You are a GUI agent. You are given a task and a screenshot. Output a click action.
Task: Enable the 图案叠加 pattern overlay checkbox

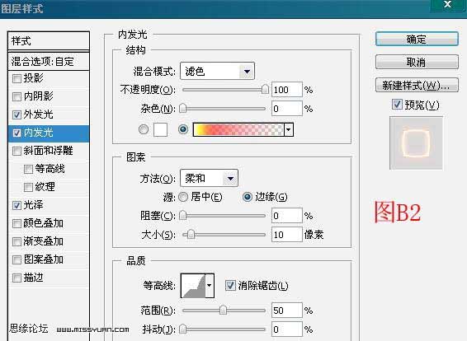pos(17,259)
